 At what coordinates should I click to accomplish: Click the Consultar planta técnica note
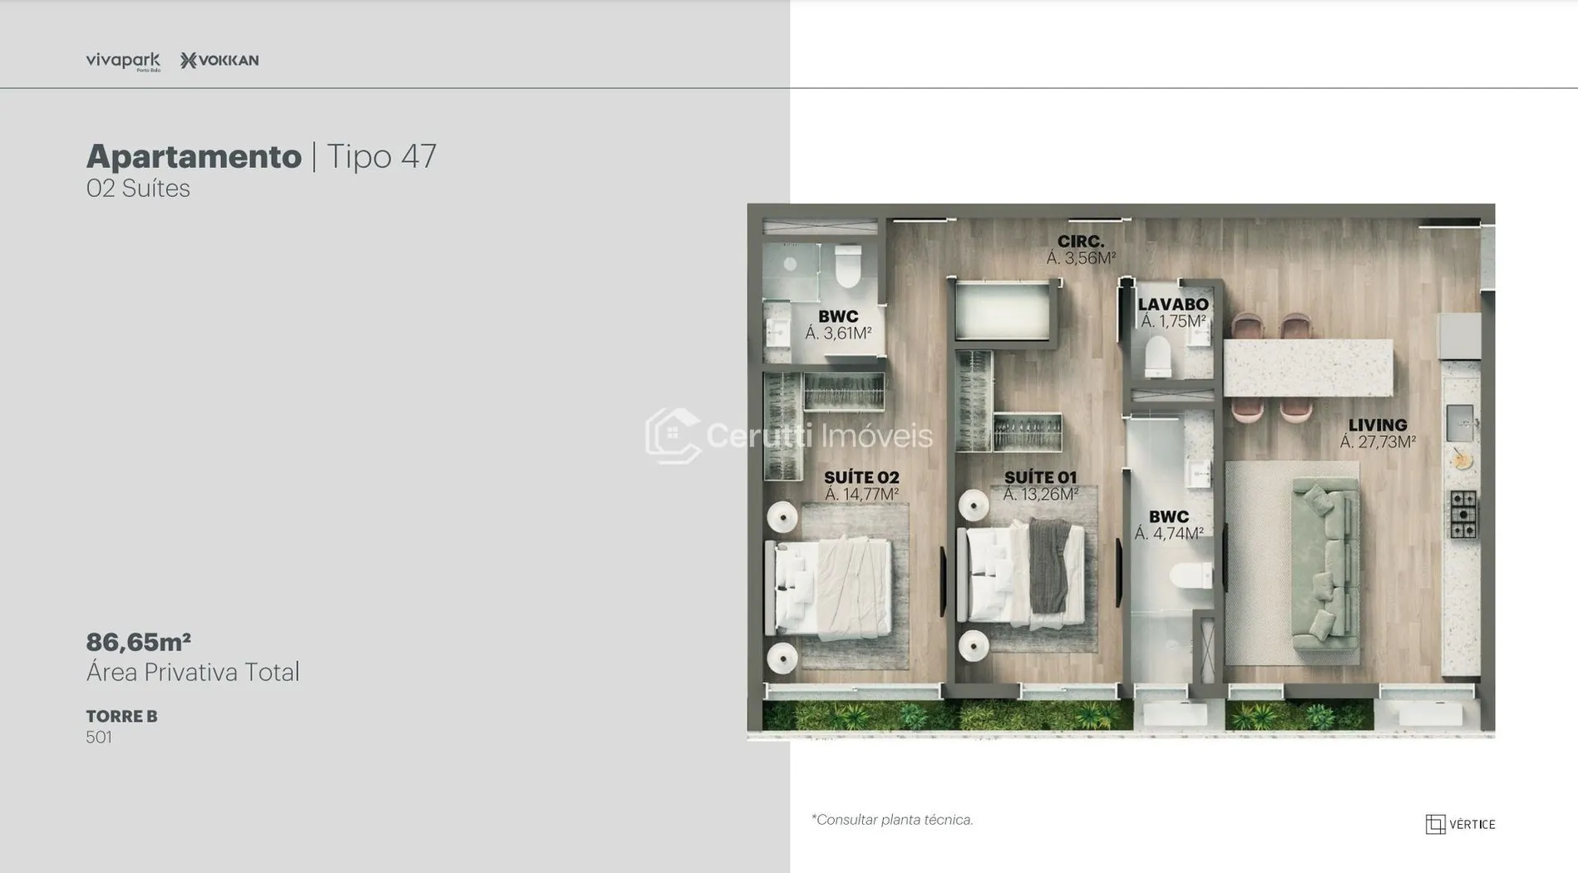click(x=892, y=820)
